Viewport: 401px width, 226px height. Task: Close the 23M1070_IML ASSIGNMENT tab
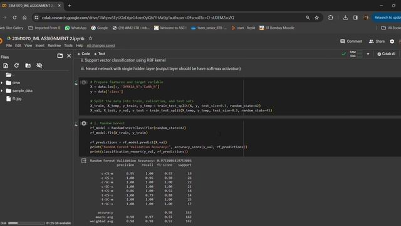(60, 6)
